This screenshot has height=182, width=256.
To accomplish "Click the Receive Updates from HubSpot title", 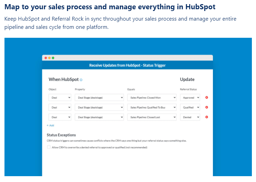I will coord(127,65).
